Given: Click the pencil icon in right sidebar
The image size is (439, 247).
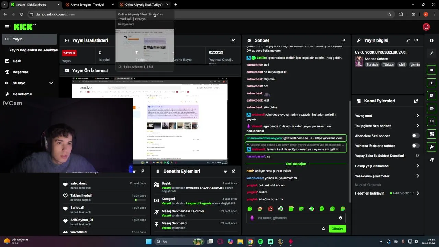Looking at the screenshot, I should (x=431, y=53).
